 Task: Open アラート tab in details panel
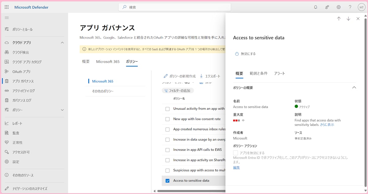click(279, 74)
